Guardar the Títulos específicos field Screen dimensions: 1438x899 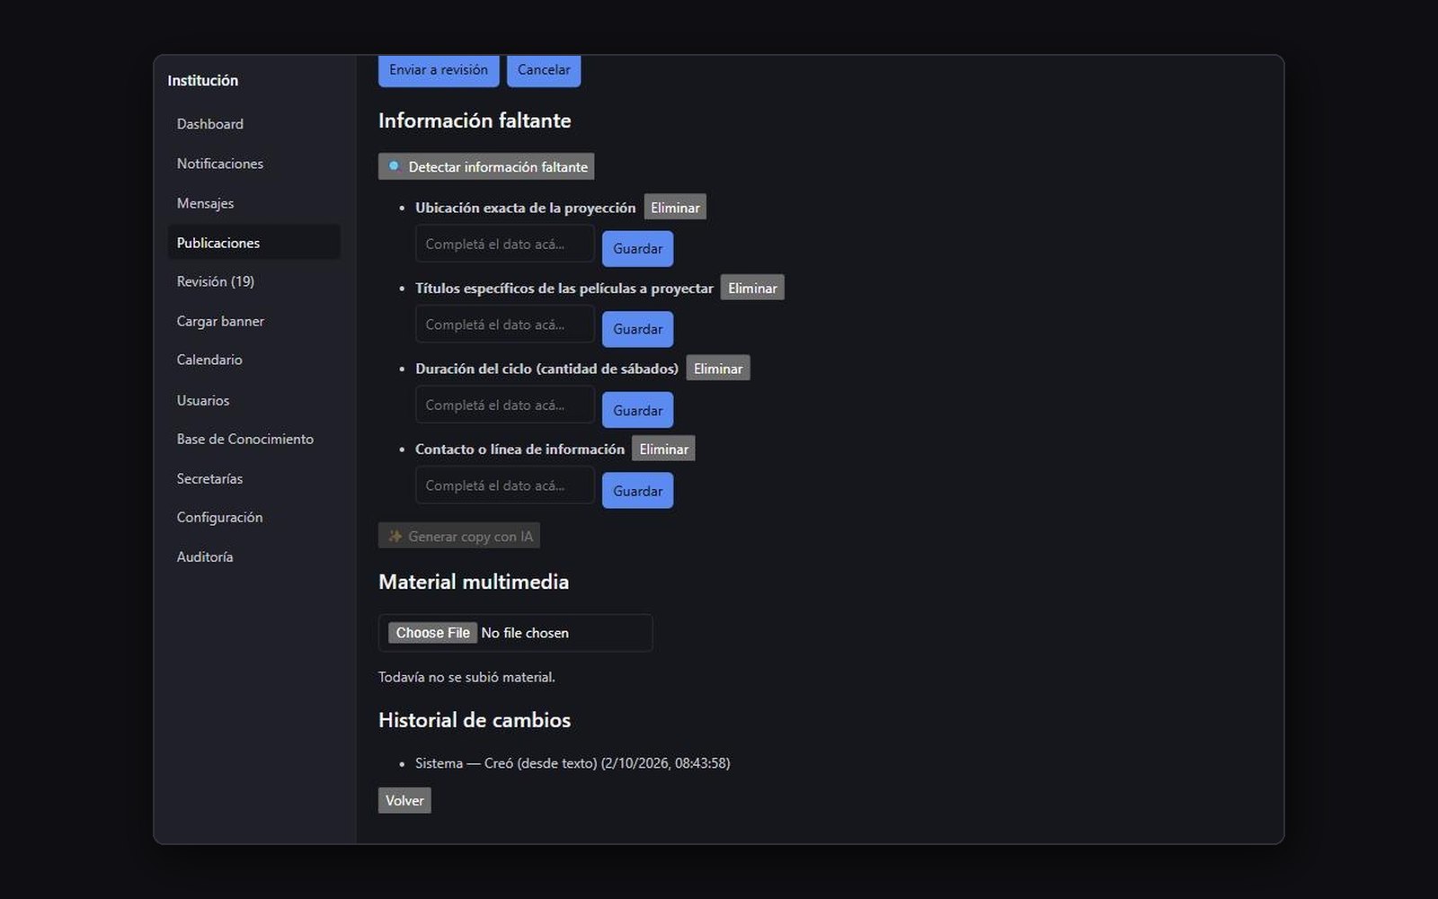638,329
